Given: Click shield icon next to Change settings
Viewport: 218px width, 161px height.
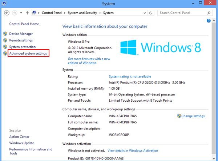Looking at the screenshot, I should pos(179,116).
